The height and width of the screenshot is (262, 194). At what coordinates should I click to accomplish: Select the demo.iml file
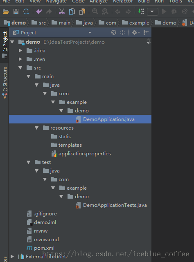[41, 222]
